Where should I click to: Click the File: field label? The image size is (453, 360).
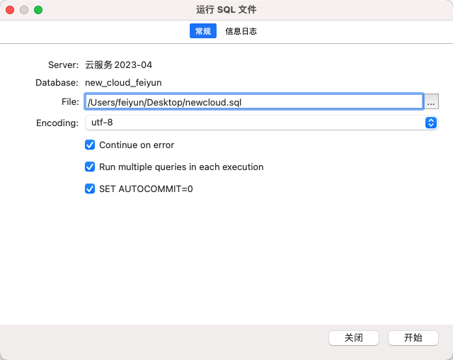70,102
